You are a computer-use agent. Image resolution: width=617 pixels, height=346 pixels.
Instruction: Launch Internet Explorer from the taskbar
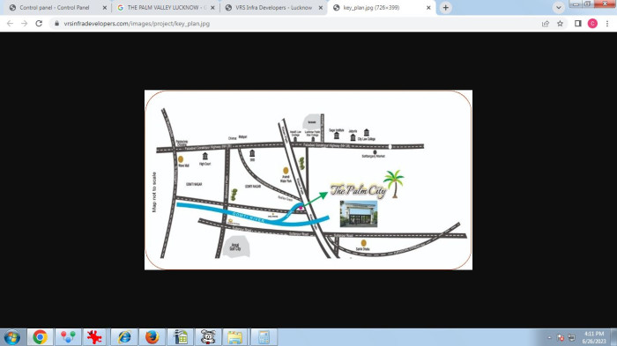click(x=124, y=337)
